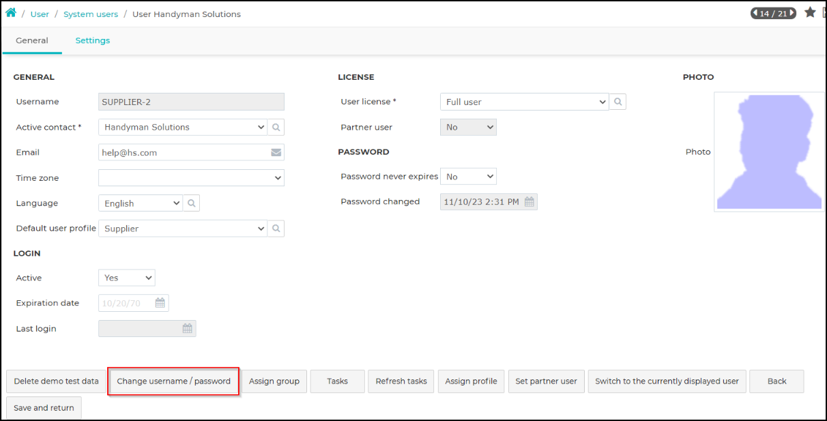This screenshot has width=827, height=421.
Task: Open System users breadcrumb link
Action: (91, 14)
